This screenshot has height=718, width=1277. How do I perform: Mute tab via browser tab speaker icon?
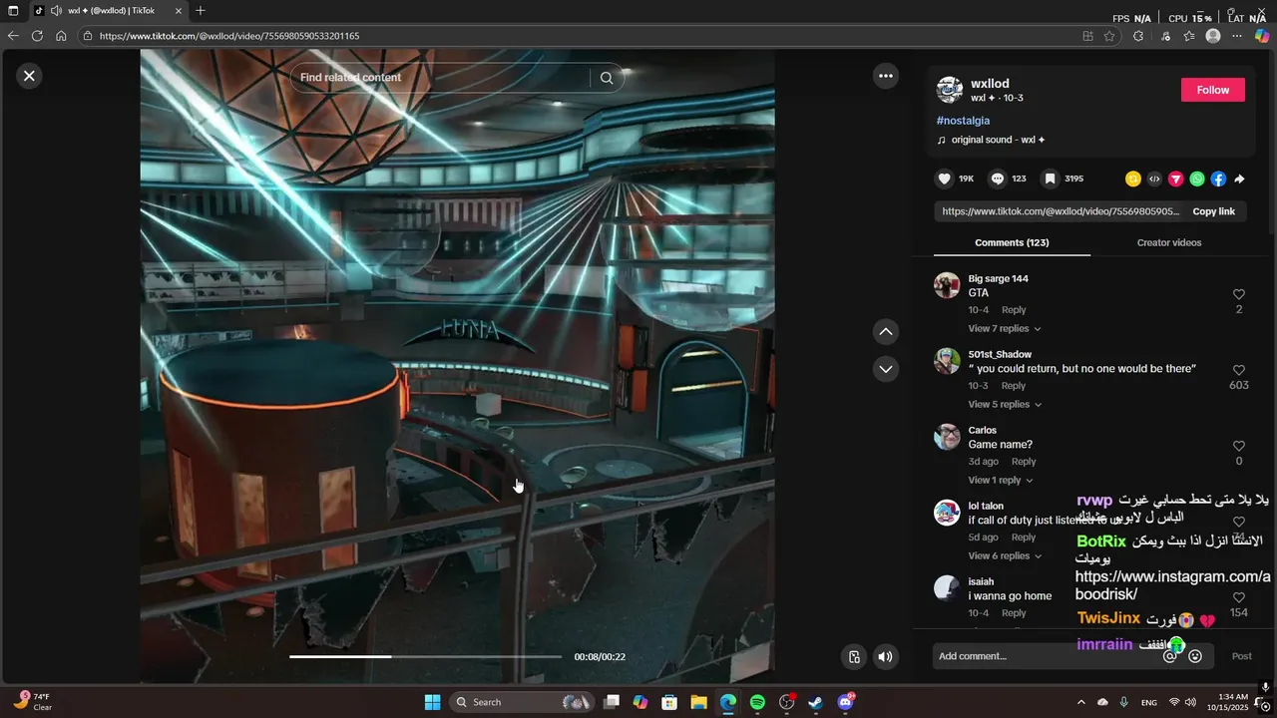click(56, 11)
